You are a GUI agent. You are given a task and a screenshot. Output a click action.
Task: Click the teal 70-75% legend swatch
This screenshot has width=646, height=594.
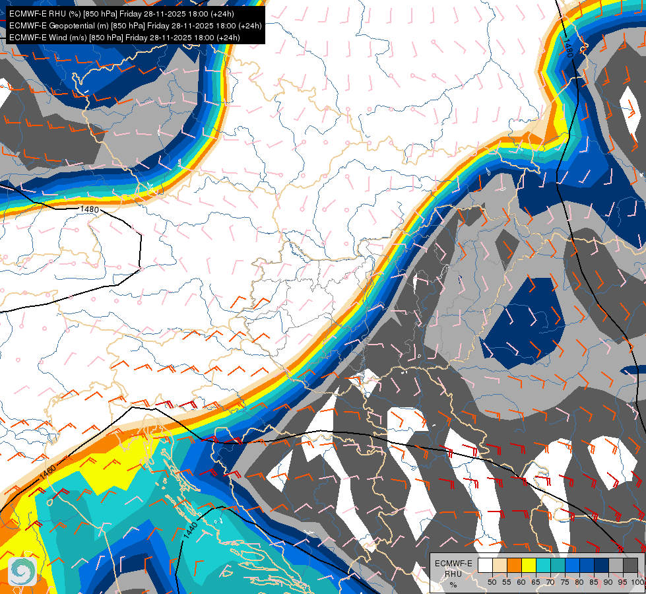click(558, 565)
